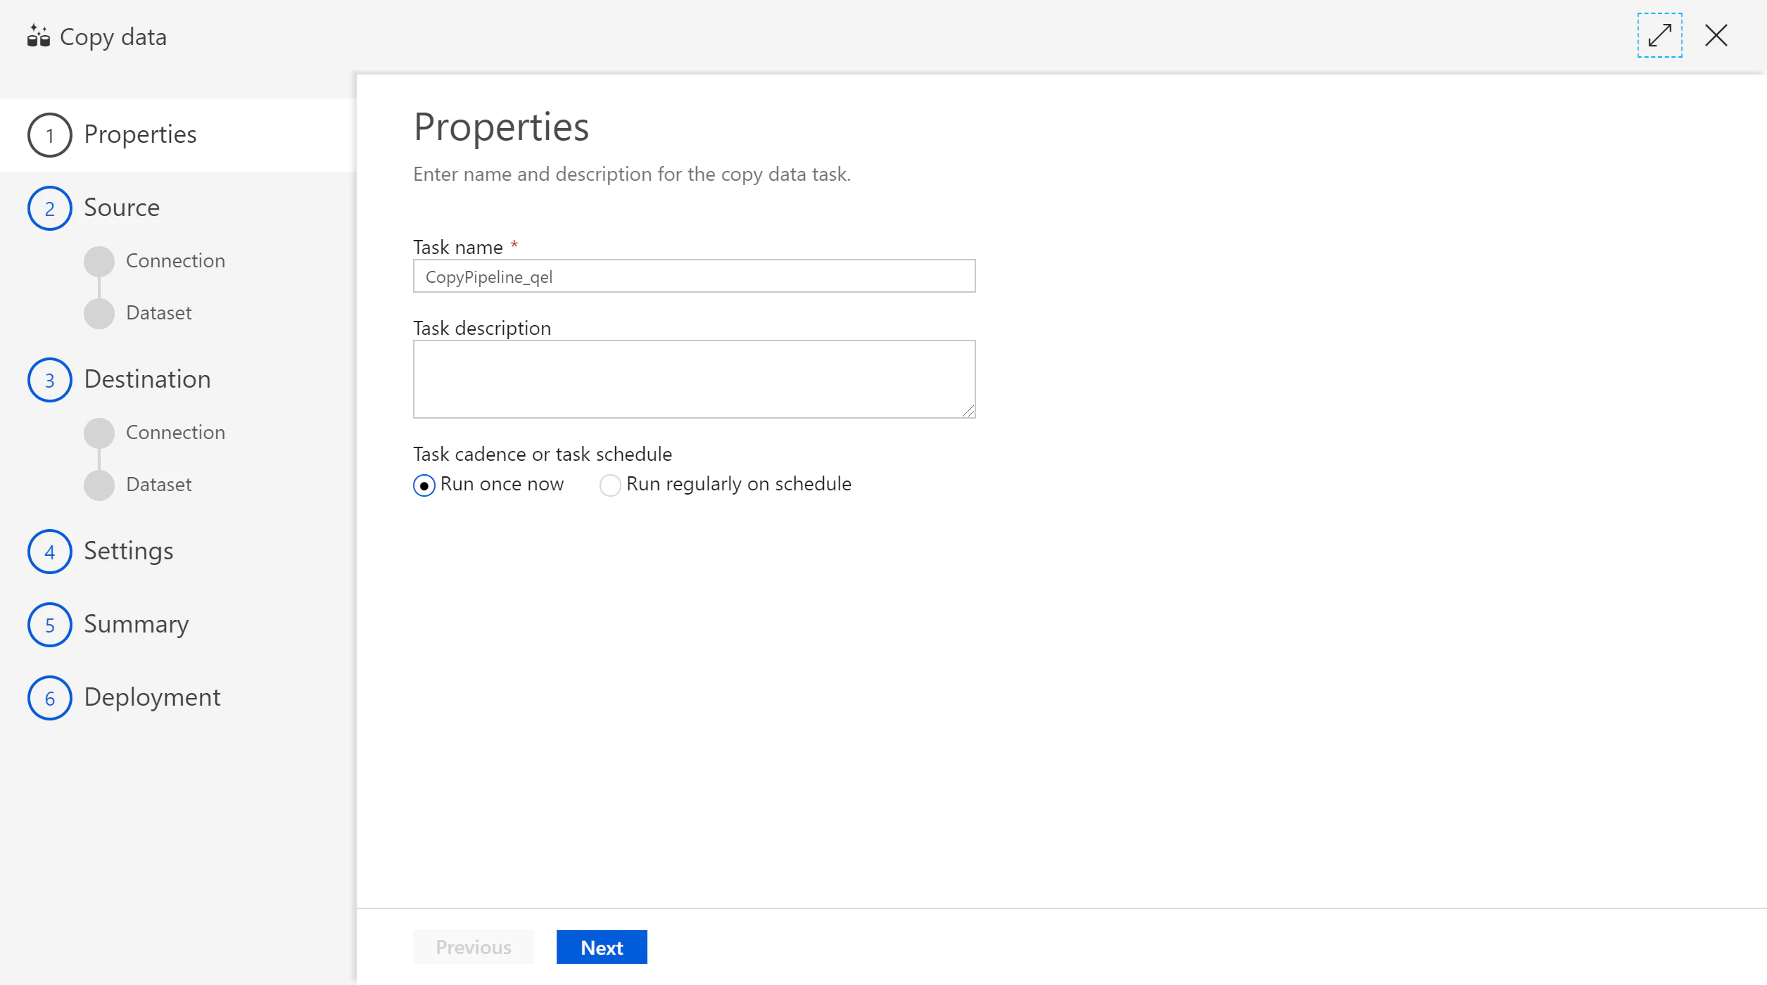Select step 2 circle for Source

(50, 208)
